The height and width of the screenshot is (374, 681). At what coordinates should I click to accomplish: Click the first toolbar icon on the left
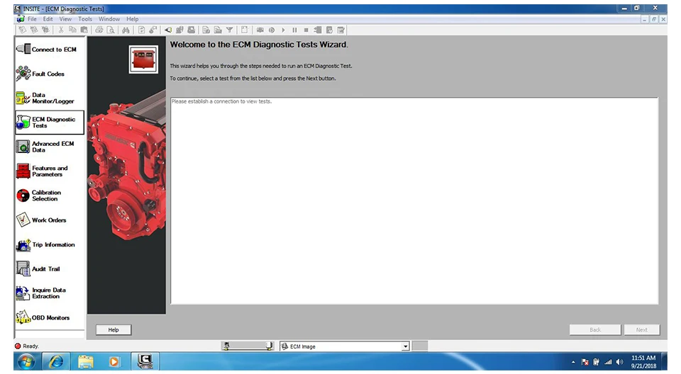[x=22, y=30]
